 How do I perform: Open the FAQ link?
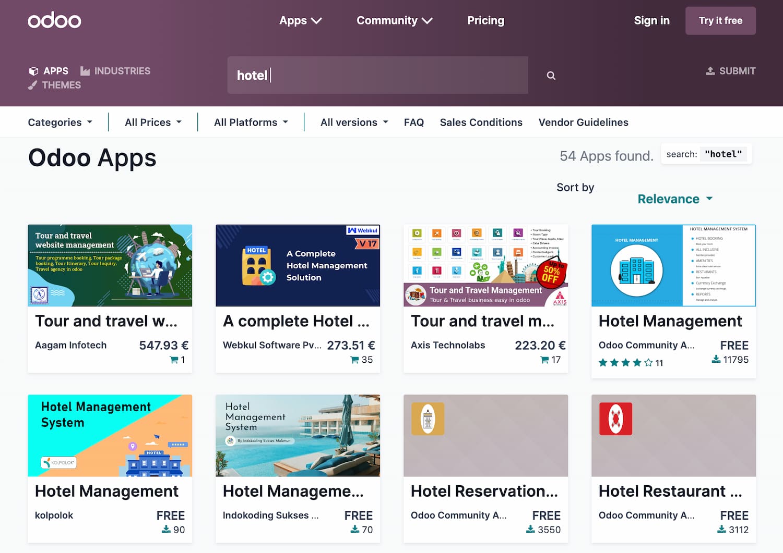[x=414, y=122]
